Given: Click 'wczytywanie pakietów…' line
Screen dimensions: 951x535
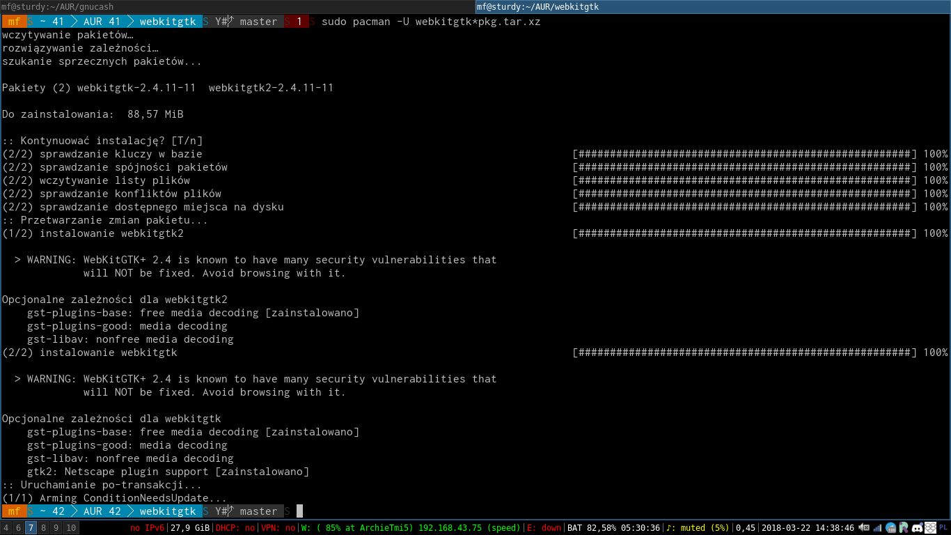Looking at the screenshot, I should click(68, 35).
